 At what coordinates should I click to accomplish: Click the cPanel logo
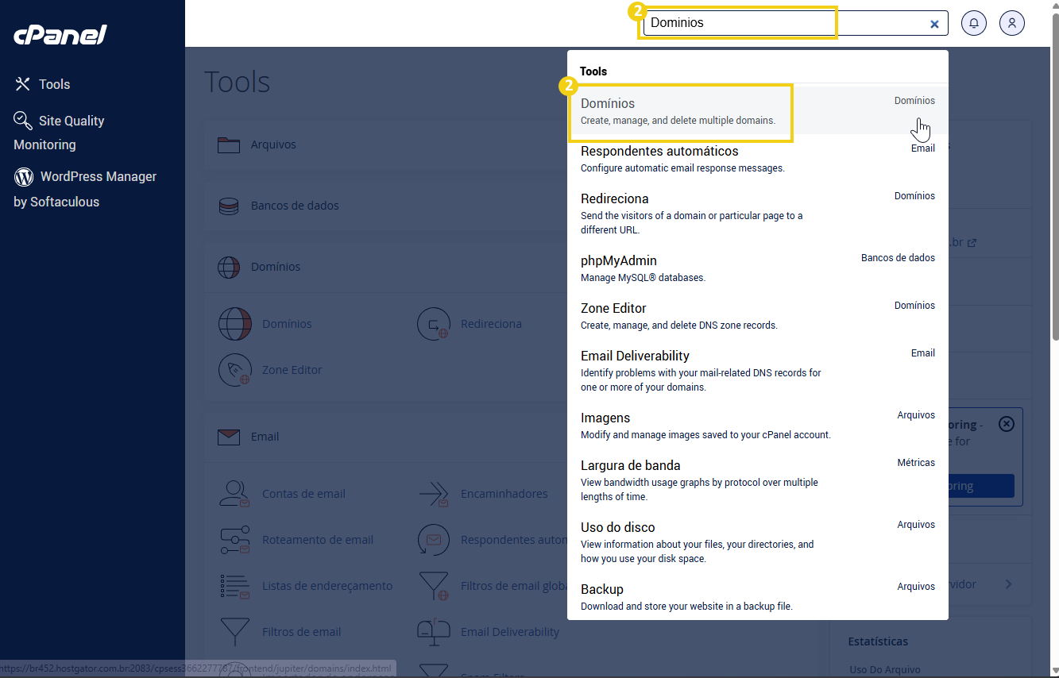point(59,34)
